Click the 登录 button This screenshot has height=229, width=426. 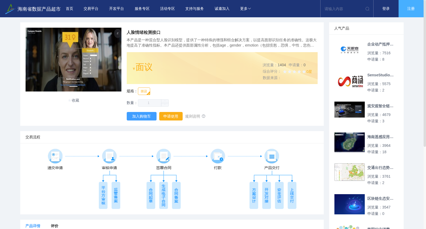(x=386, y=9)
